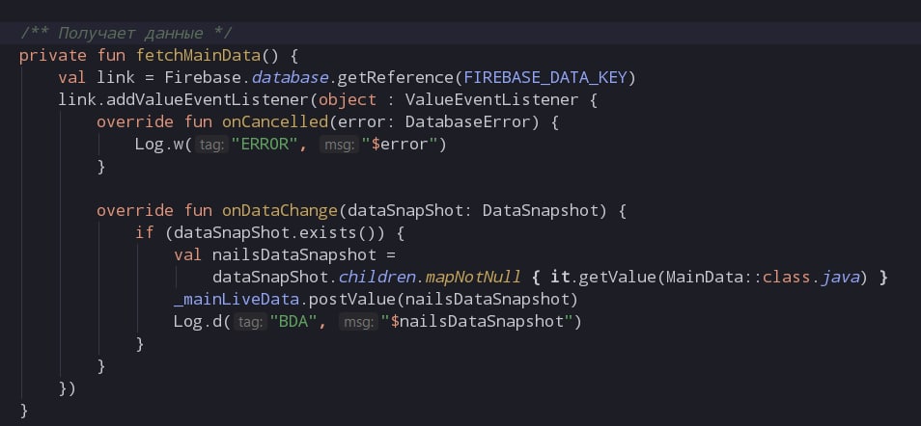Click the Log.d call
921x426 pixels.
pyautogui.click(x=197, y=322)
